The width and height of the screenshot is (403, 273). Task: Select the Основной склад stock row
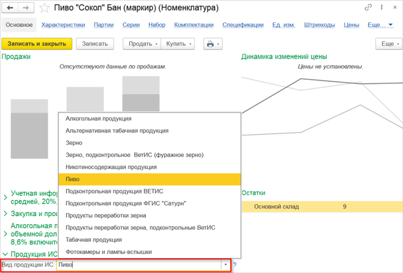click(322, 206)
